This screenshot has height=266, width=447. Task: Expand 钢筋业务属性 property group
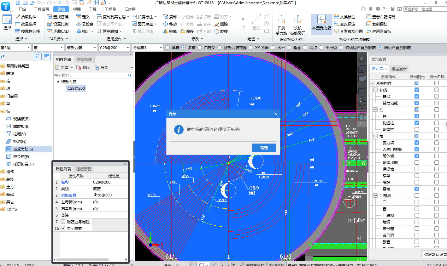[63, 222]
